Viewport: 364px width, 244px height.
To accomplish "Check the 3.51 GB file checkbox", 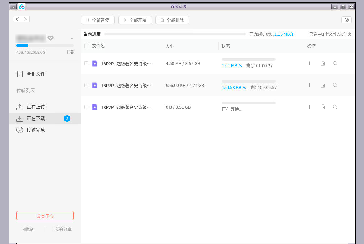I will click(x=86, y=107).
